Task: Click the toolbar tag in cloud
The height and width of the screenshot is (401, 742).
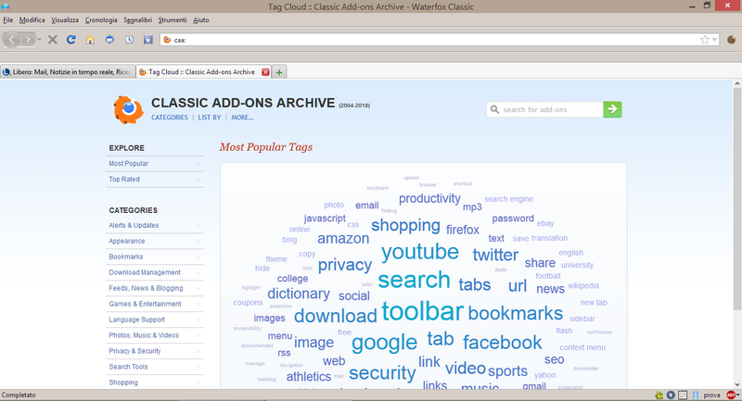Action: click(423, 312)
